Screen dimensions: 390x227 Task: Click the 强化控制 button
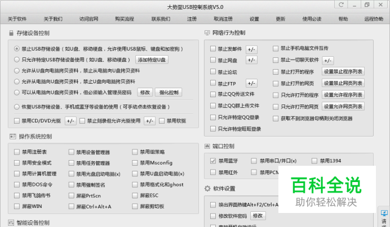[x=169, y=92]
